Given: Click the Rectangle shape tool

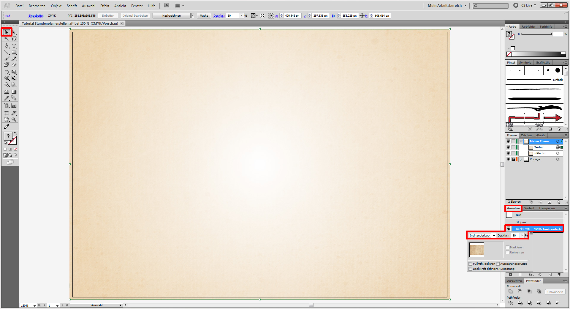Looking at the screenshot, I should 14,52.
